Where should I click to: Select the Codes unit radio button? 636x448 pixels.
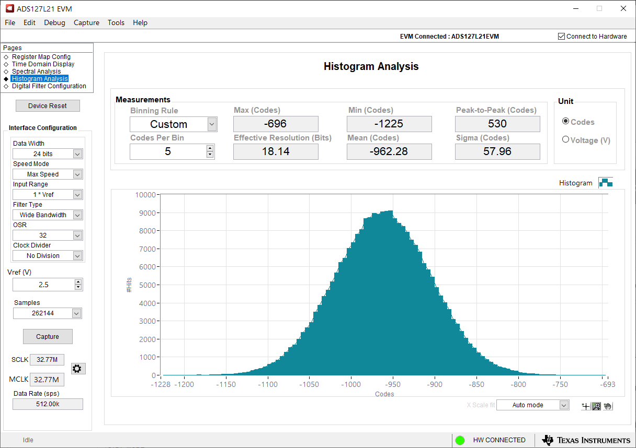[x=565, y=122]
